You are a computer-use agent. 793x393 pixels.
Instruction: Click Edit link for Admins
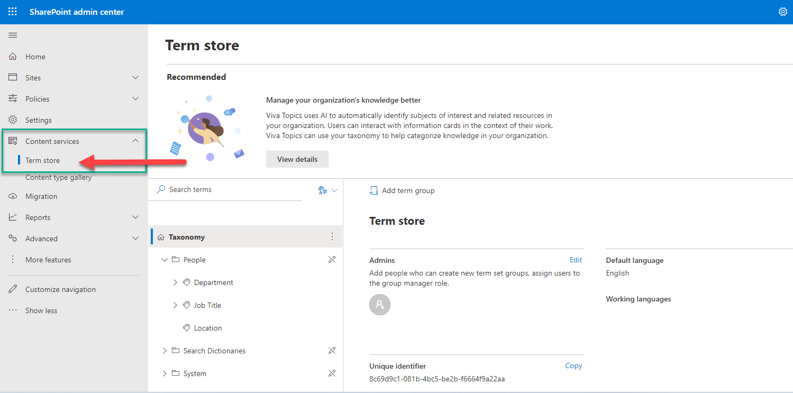click(576, 260)
